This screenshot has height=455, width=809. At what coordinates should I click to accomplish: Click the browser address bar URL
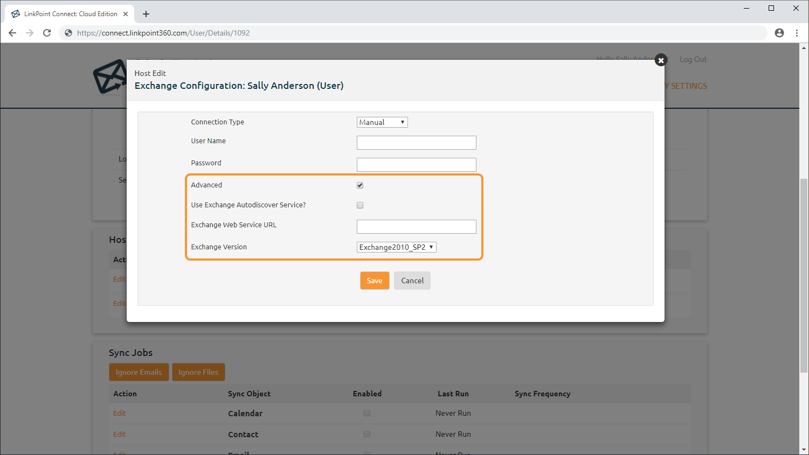pos(163,33)
